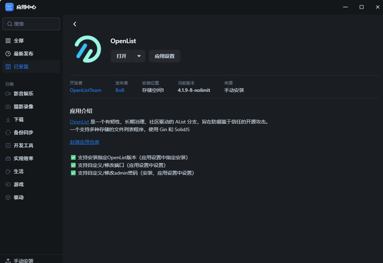Open the 影音娱乐 category
383x263 pixels.
coord(31,94)
